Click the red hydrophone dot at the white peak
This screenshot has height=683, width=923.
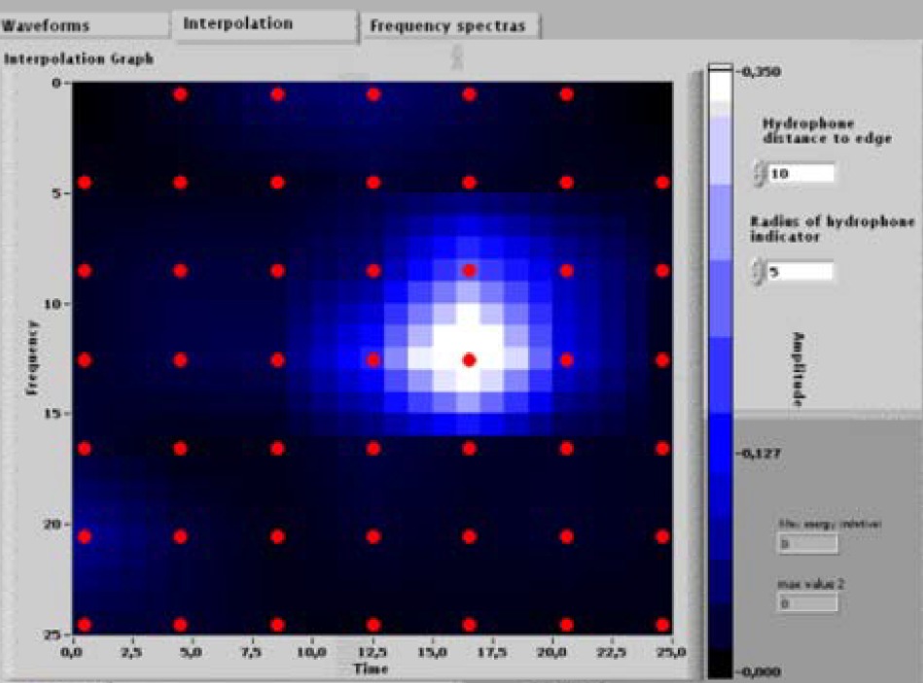click(469, 359)
